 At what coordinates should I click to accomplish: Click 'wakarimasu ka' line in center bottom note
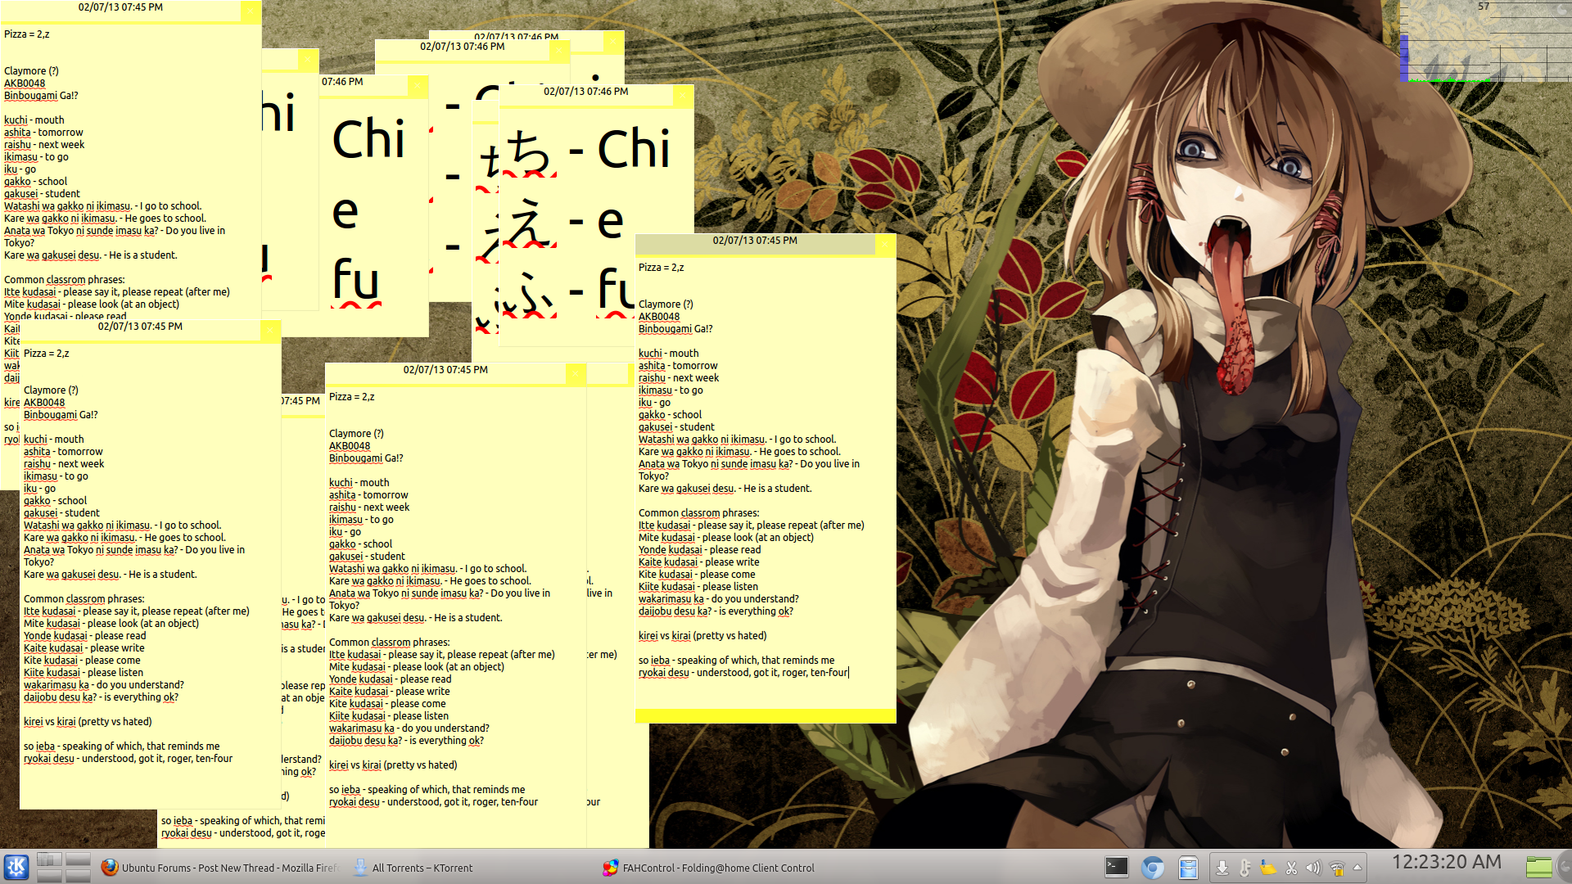[409, 728]
